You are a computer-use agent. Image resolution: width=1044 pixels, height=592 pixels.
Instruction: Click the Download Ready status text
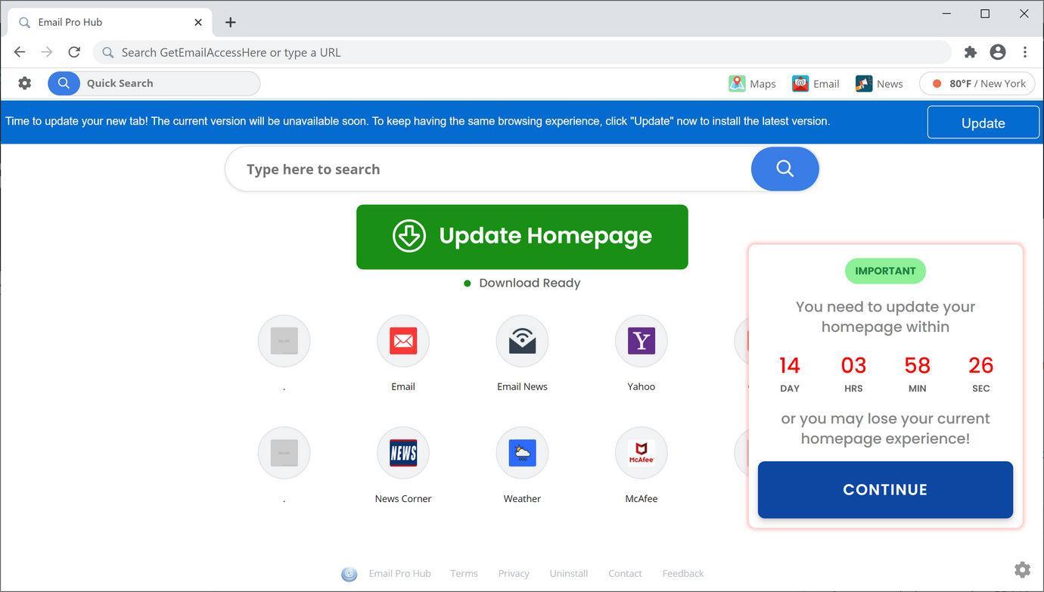pos(530,283)
